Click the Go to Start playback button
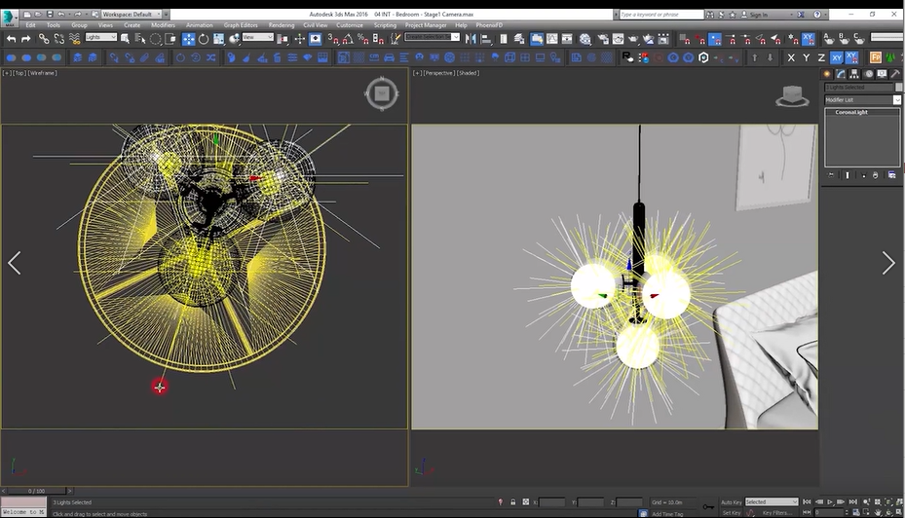The width and height of the screenshot is (905, 518). click(807, 501)
